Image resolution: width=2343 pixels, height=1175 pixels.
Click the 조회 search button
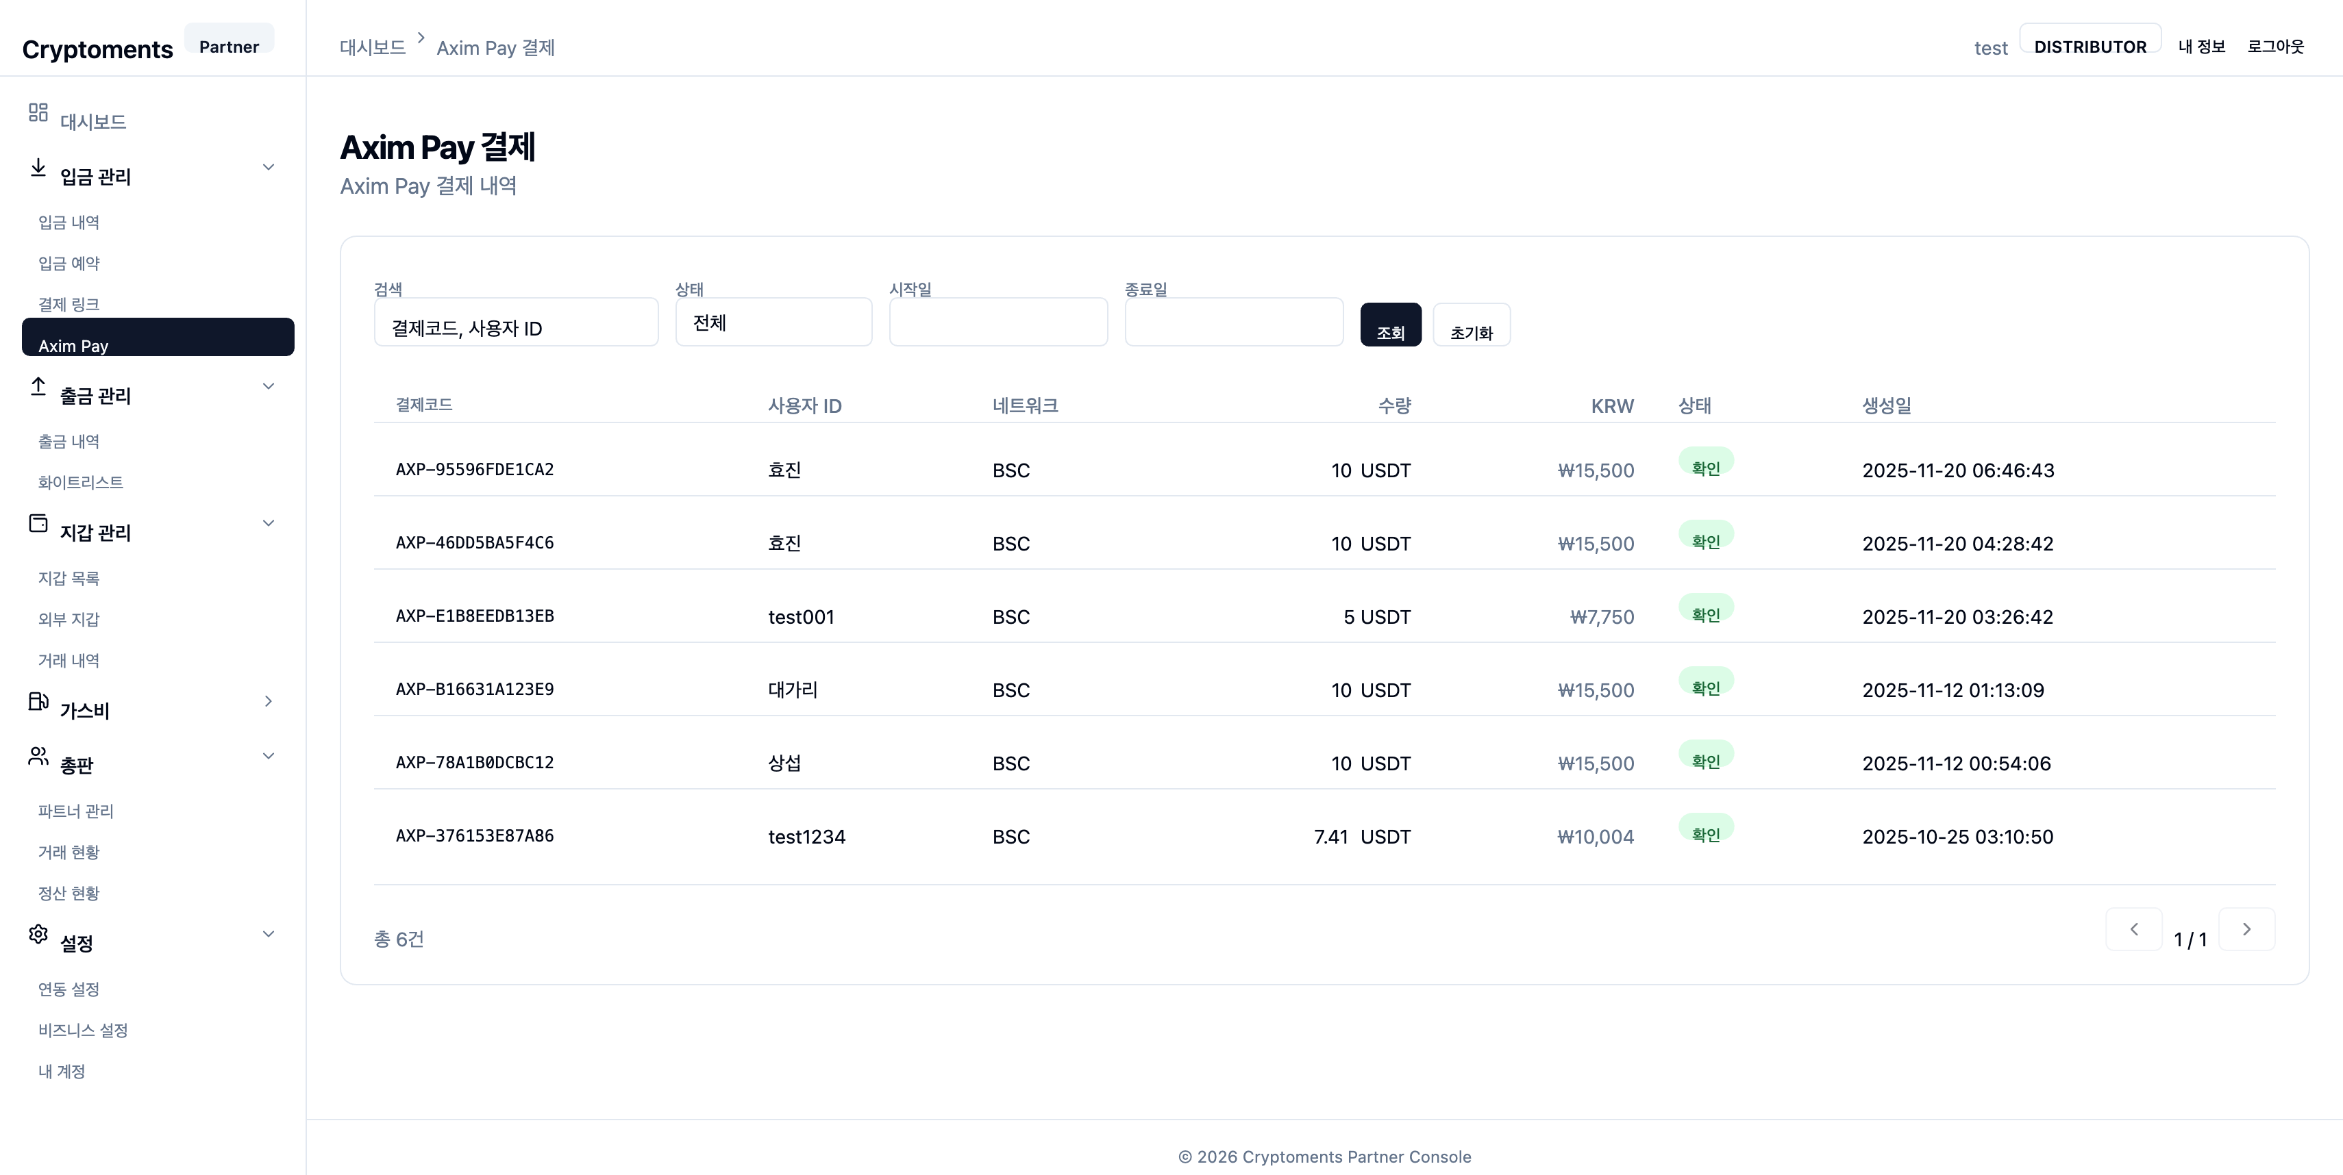(x=1391, y=325)
